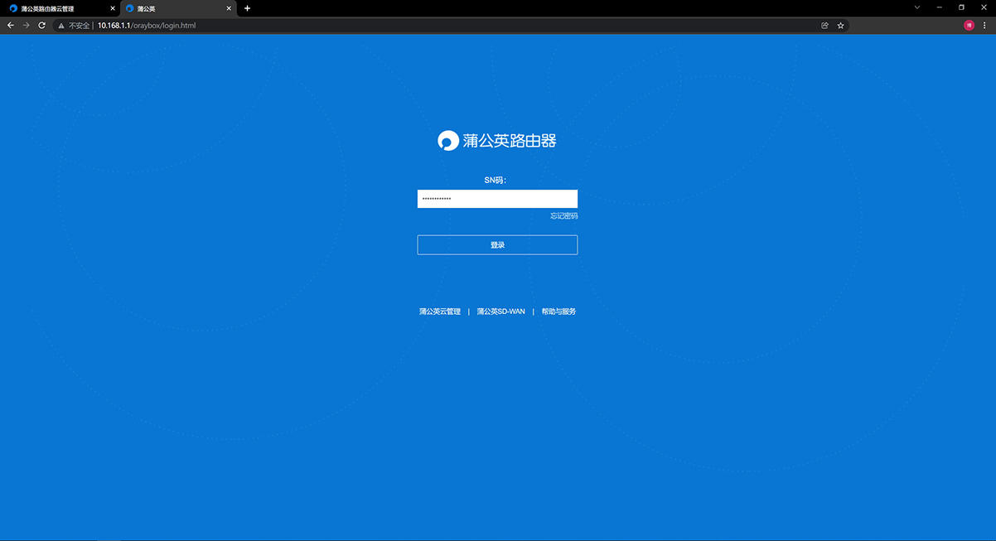996x541 pixels.
Task: Open the tab search chevron dropdown
Action: [x=916, y=7]
